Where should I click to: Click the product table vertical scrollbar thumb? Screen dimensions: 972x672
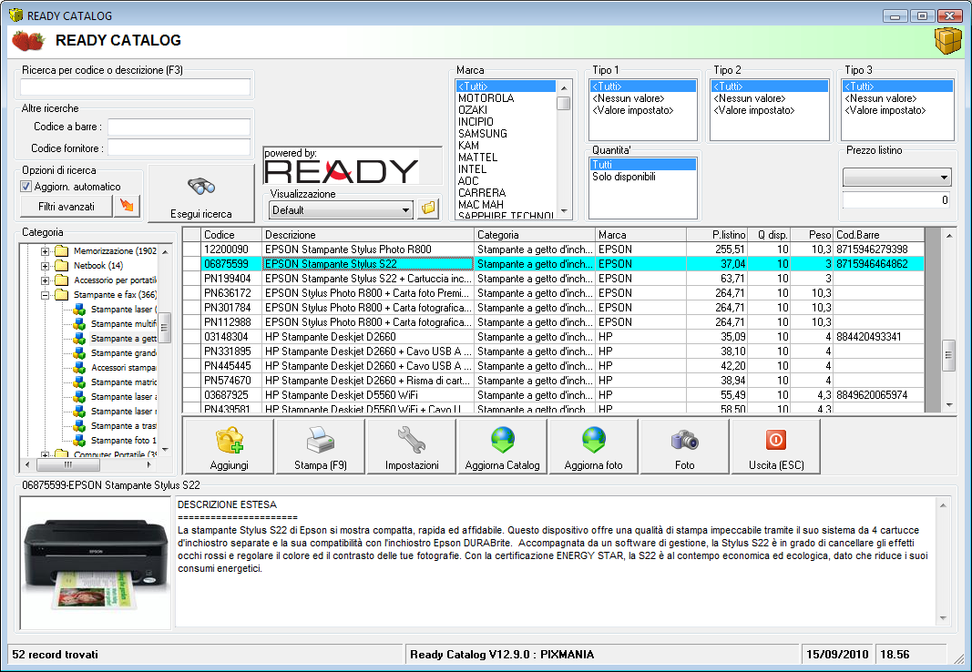pos(949,355)
